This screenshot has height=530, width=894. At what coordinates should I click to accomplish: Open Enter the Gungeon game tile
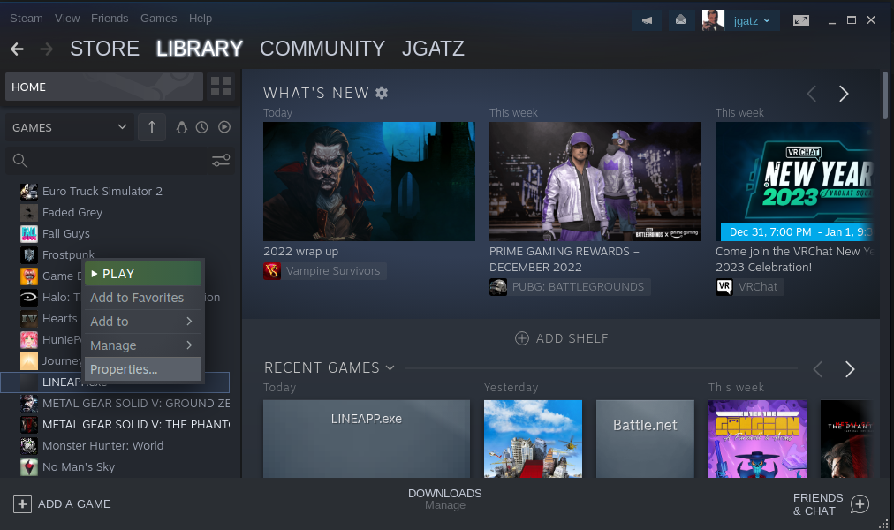[x=757, y=439]
